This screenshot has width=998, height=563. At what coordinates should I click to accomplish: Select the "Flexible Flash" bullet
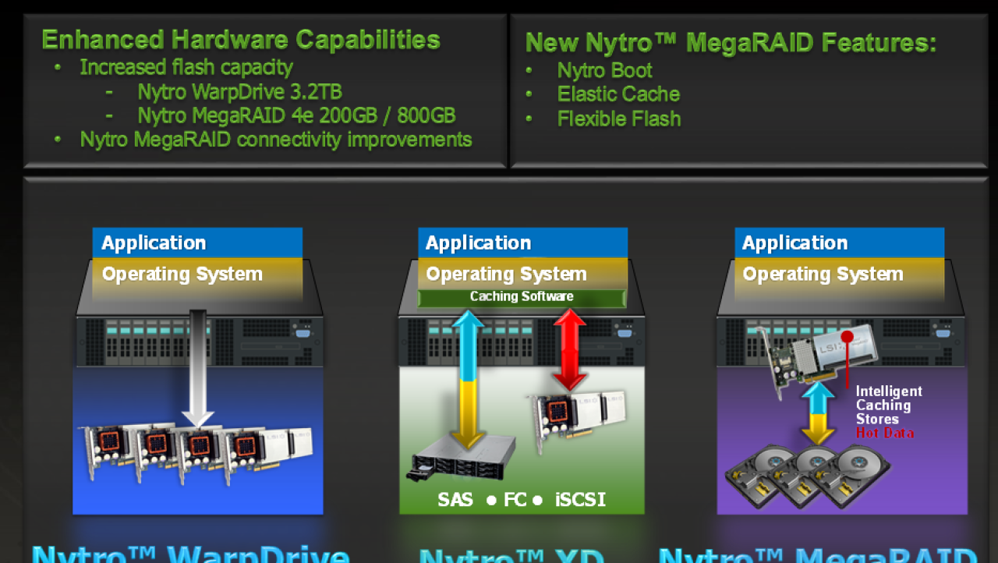click(x=619, y=119)
